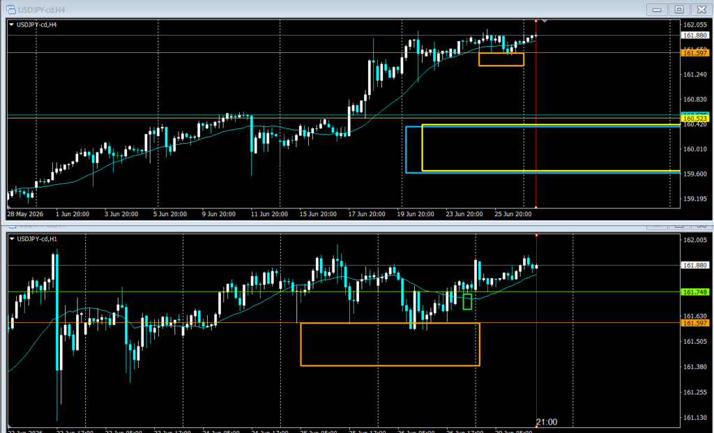Select the small green rectangle on H1 chart

pyautogui.click(x=467, y=302)
